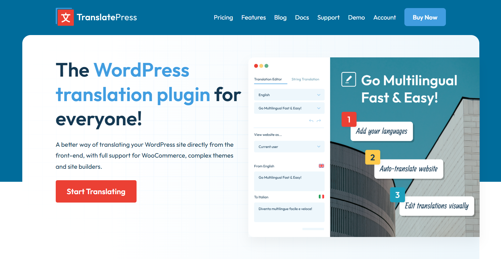Click the Buy Now button
The width and height of the screenshot is (501, 259).
425,17
